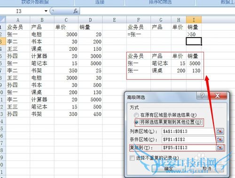This screenshot has width=235, height=178.
Task: Click cell D9 with value 500 in 孙四 row
Action: point(90,85)
